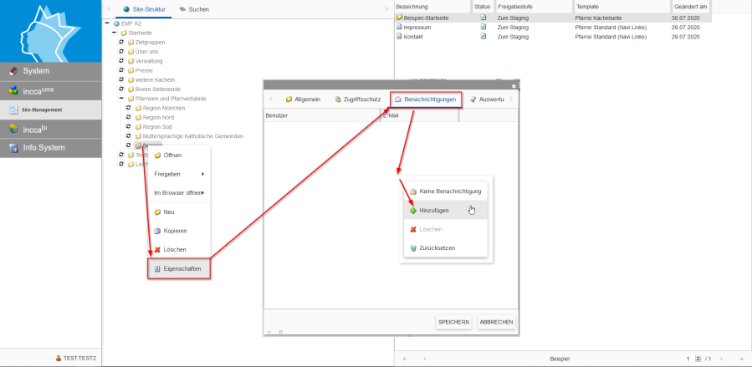The height and width of the screenshot is (367, 752).
Task: Click the incca bi module icon
Action: click(13, 129)
